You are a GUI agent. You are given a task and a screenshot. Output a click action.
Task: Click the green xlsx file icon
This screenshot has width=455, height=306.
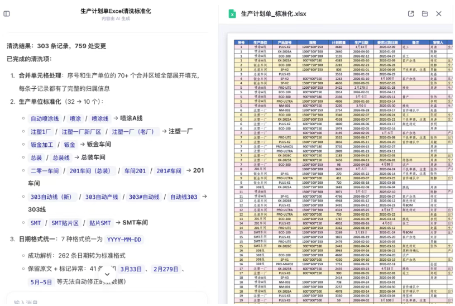click(232, 13)
